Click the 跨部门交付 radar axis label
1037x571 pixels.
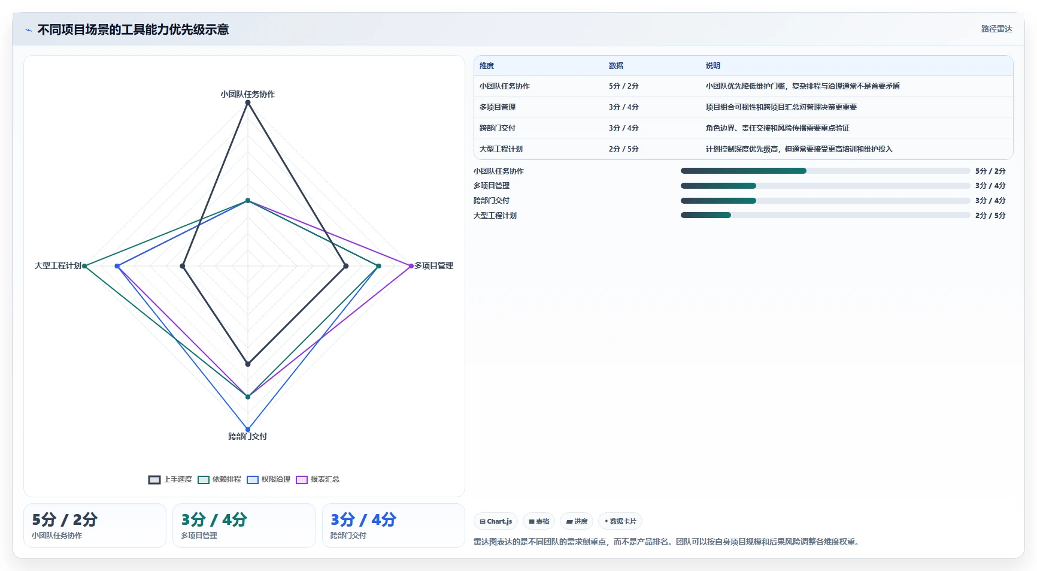248,436
